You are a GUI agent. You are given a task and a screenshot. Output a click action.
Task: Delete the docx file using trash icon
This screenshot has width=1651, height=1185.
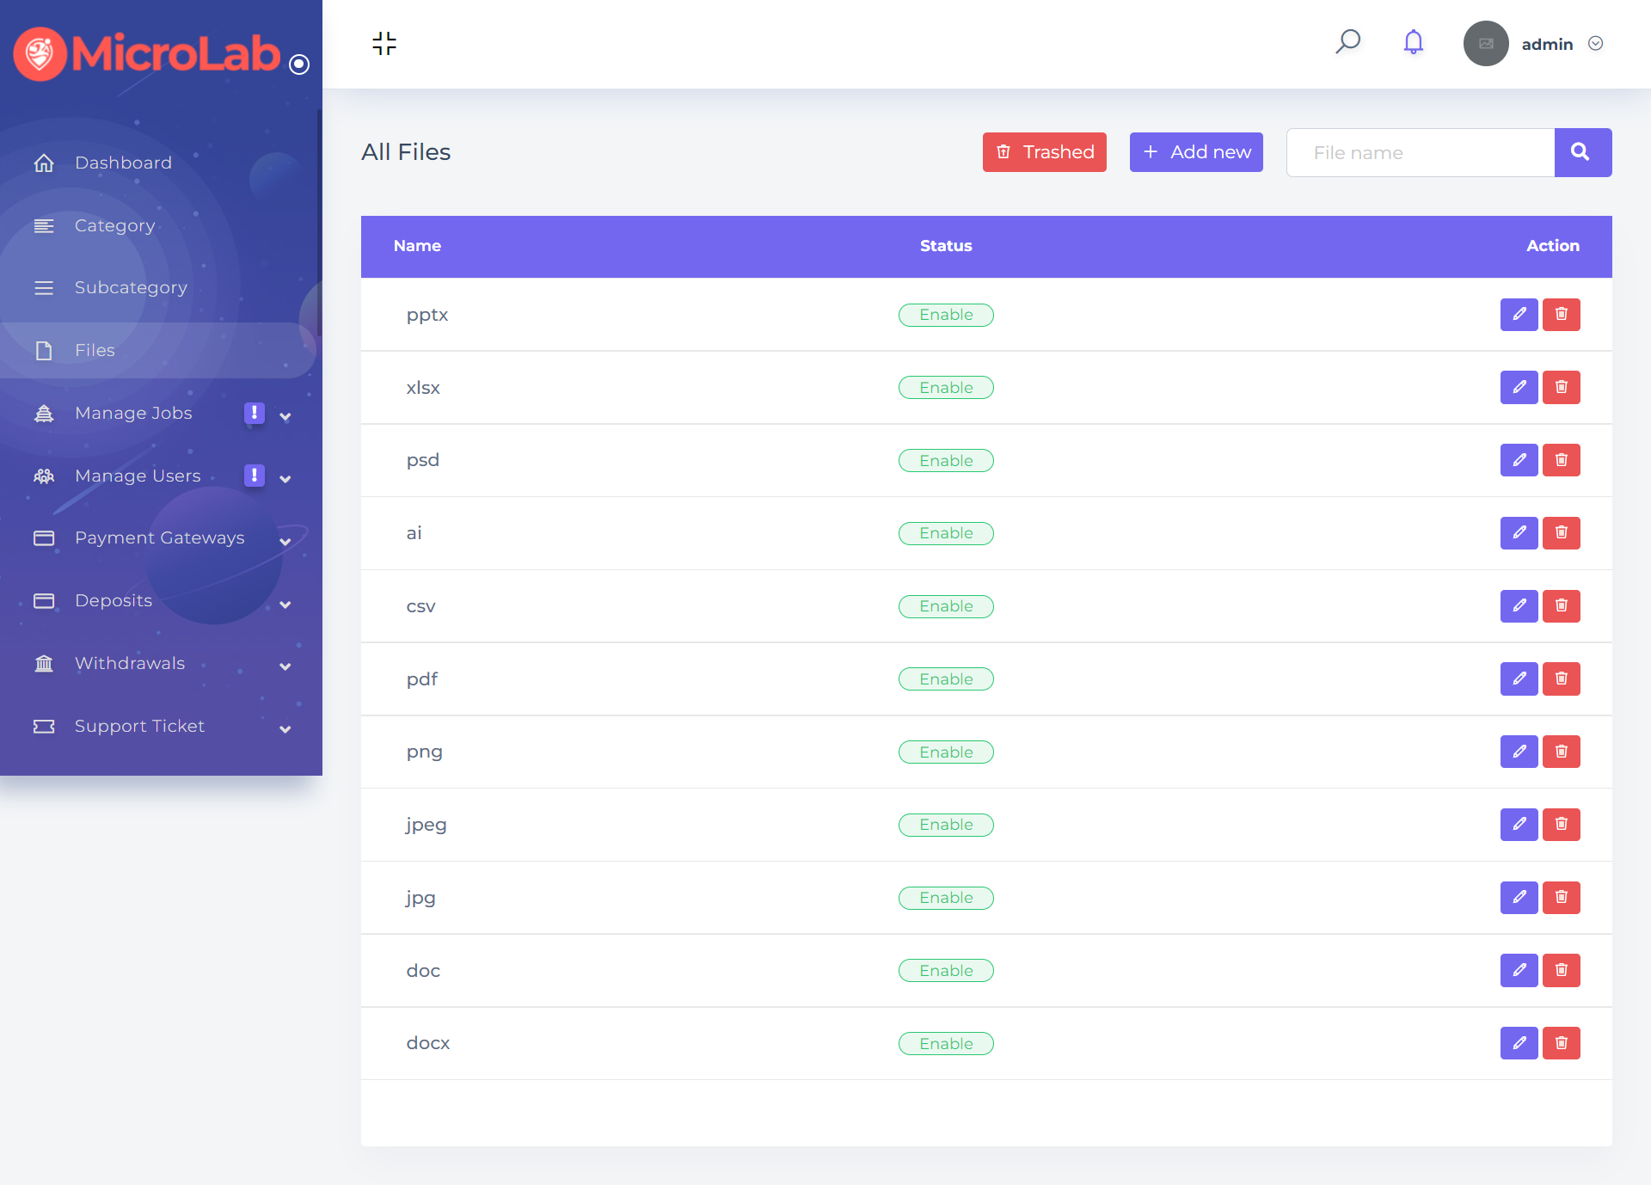[x=1561, y=1043]
